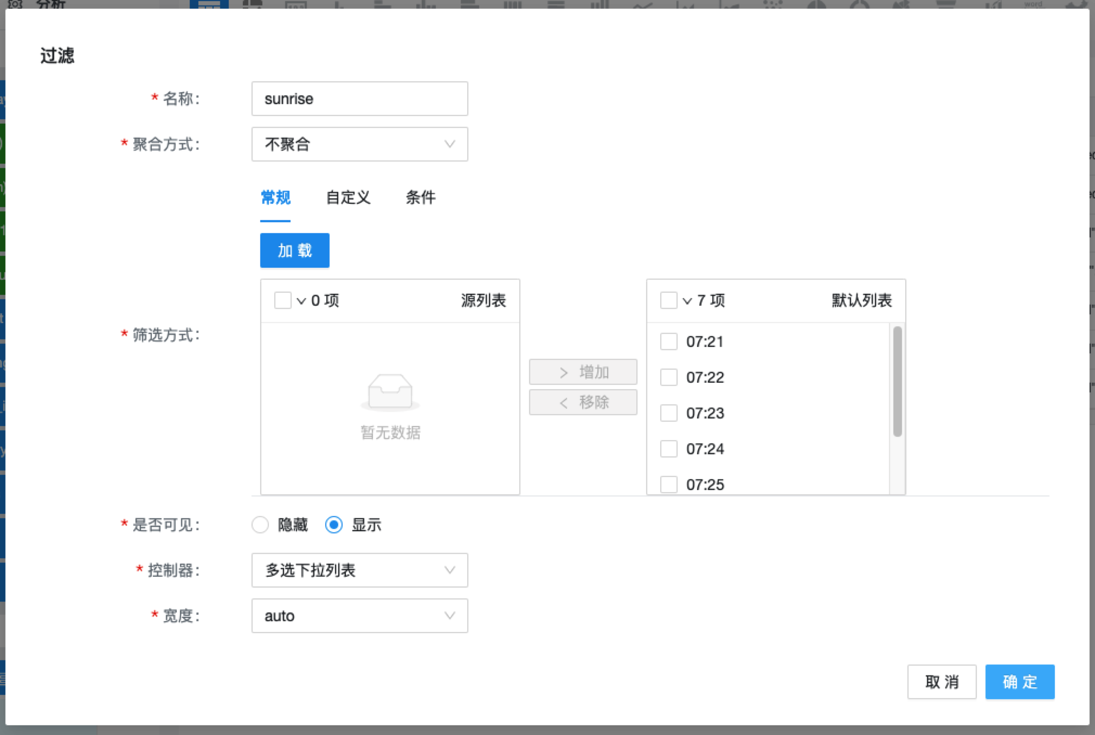Select the line chart icon
Viewport: 1095px width, 735px height.
tap(642, 4)
